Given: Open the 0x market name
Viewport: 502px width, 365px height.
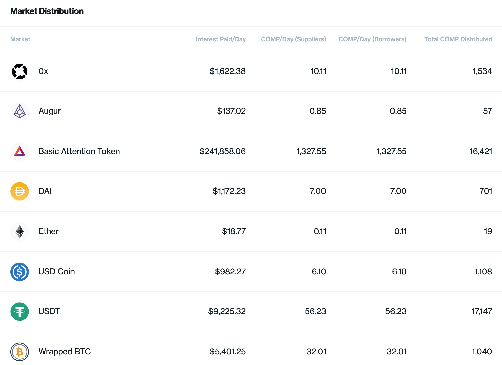Looking at the screenshot, I should [43, 71].
